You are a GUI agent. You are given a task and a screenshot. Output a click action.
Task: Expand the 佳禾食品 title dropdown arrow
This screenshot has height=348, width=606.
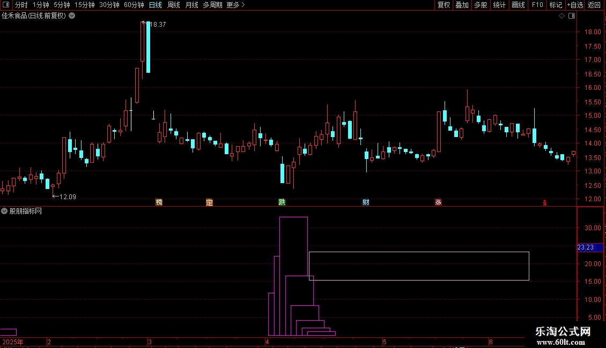pyautogui.click(x=72, y=16)
